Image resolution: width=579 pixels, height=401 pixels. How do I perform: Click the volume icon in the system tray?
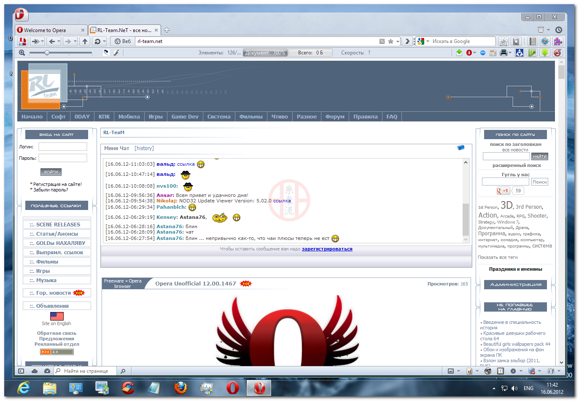514,388
